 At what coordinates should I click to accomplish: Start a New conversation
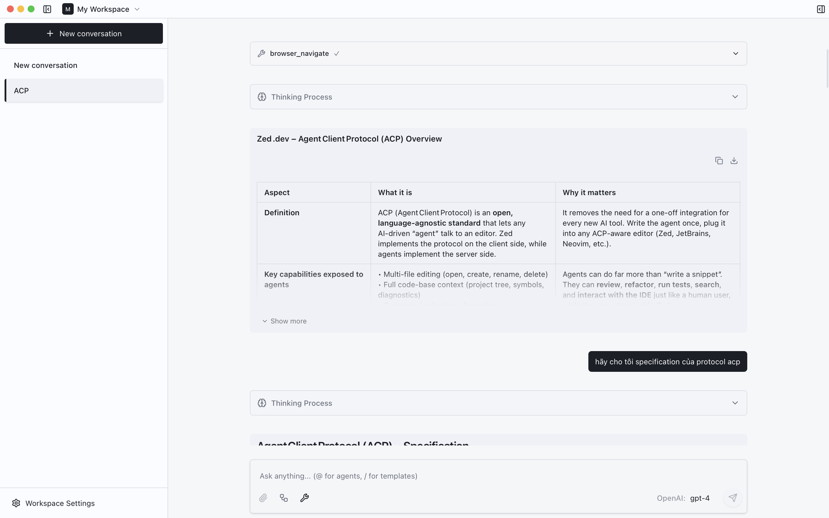pos(83,33)
